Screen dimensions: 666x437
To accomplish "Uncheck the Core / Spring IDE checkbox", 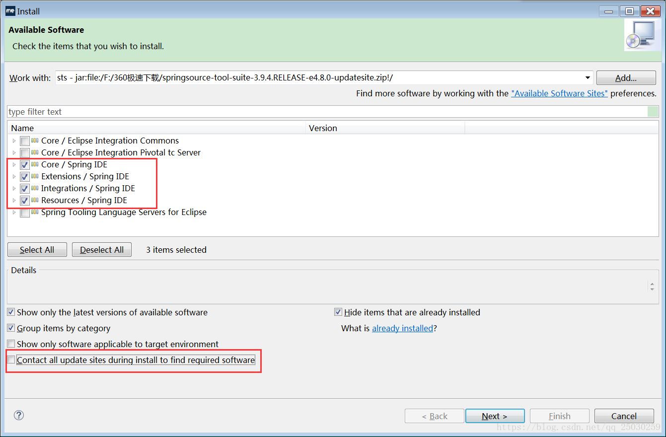I will pos(25,165).
